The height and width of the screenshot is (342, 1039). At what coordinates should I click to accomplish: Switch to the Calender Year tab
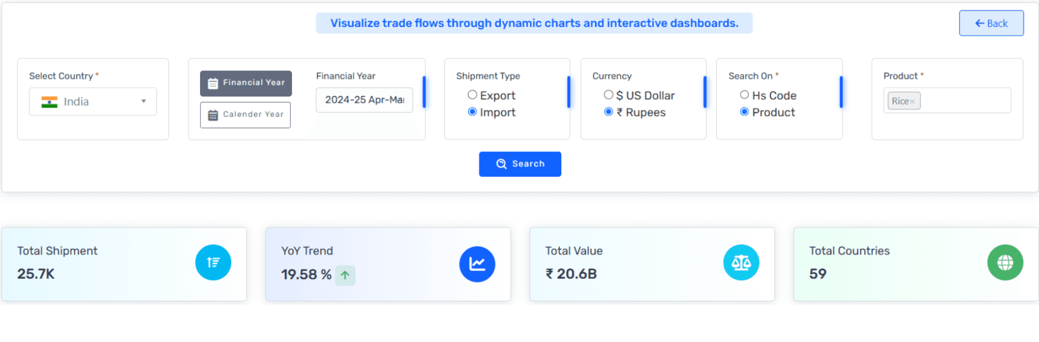tap(245, 115)
